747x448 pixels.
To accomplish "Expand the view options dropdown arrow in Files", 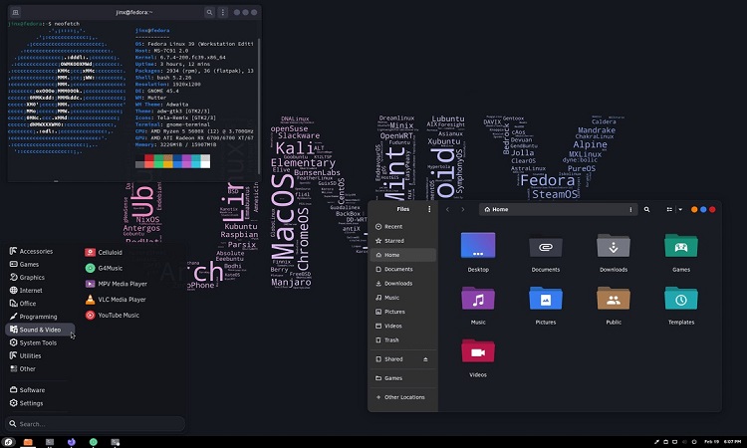I will (679, 210).
